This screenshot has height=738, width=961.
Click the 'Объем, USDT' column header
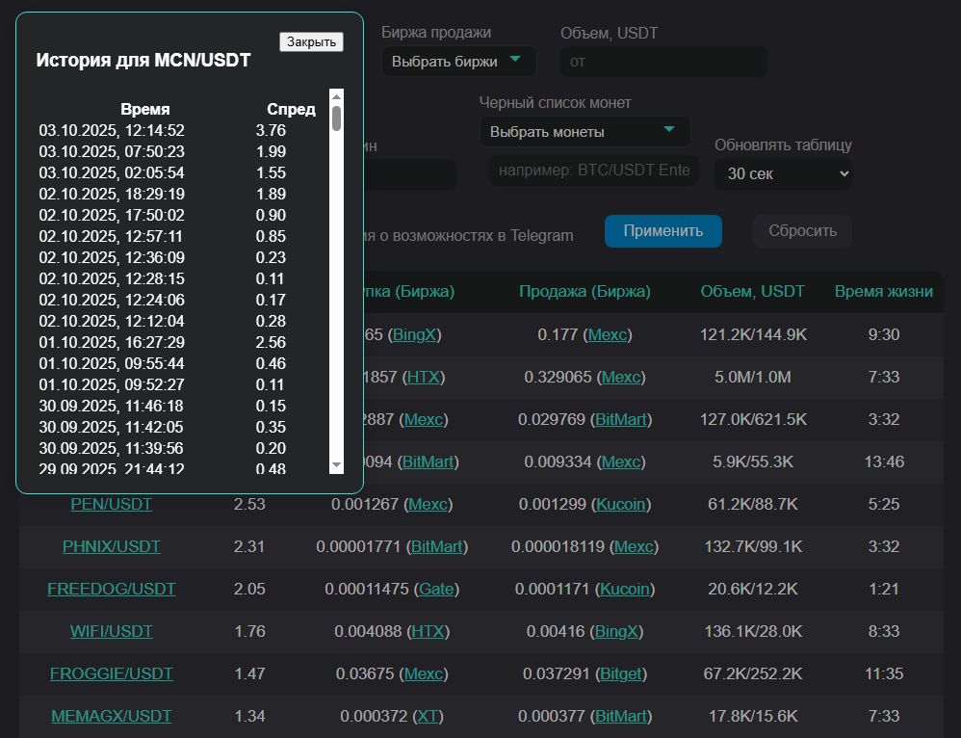pyautogui.click(x=752, y=291)
